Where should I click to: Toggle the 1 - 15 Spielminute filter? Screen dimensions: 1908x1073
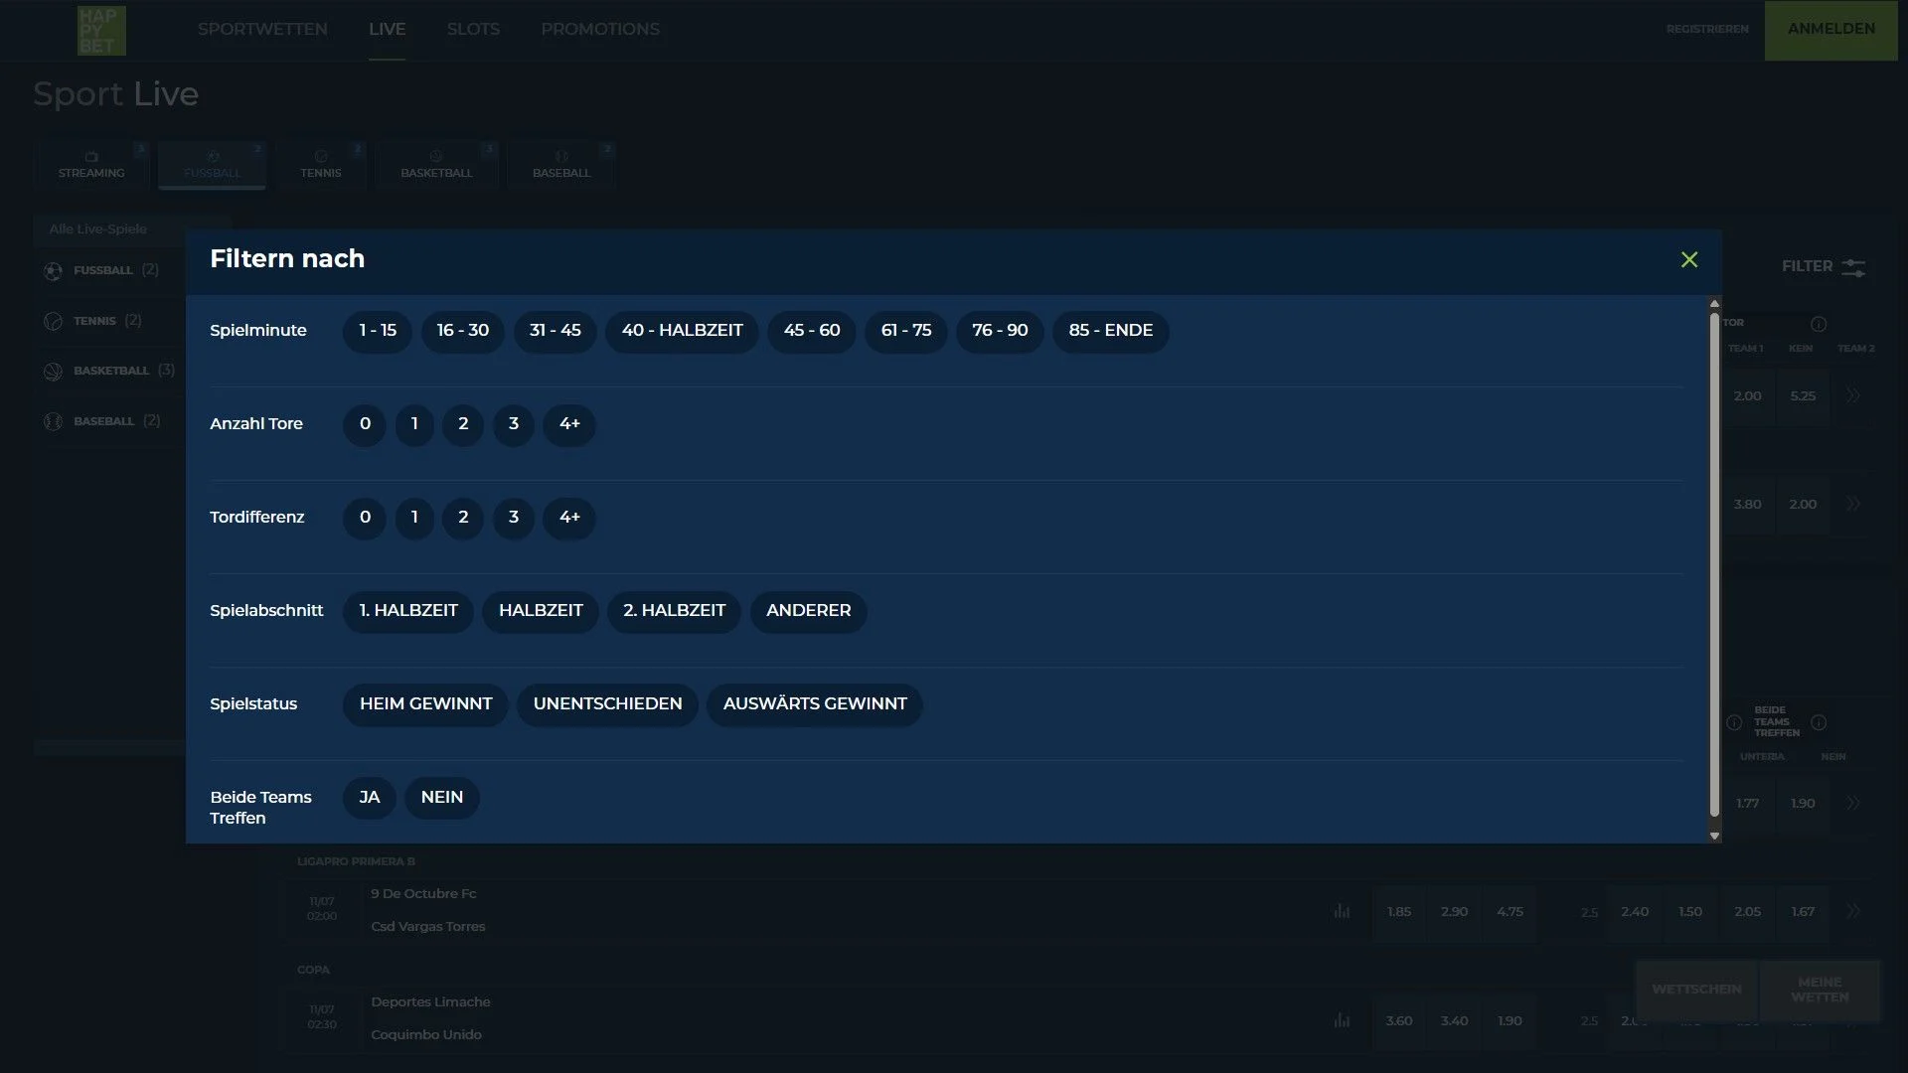click(378, 331)
